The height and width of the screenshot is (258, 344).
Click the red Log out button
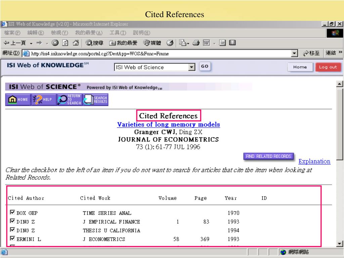click(x=328, y=67)
